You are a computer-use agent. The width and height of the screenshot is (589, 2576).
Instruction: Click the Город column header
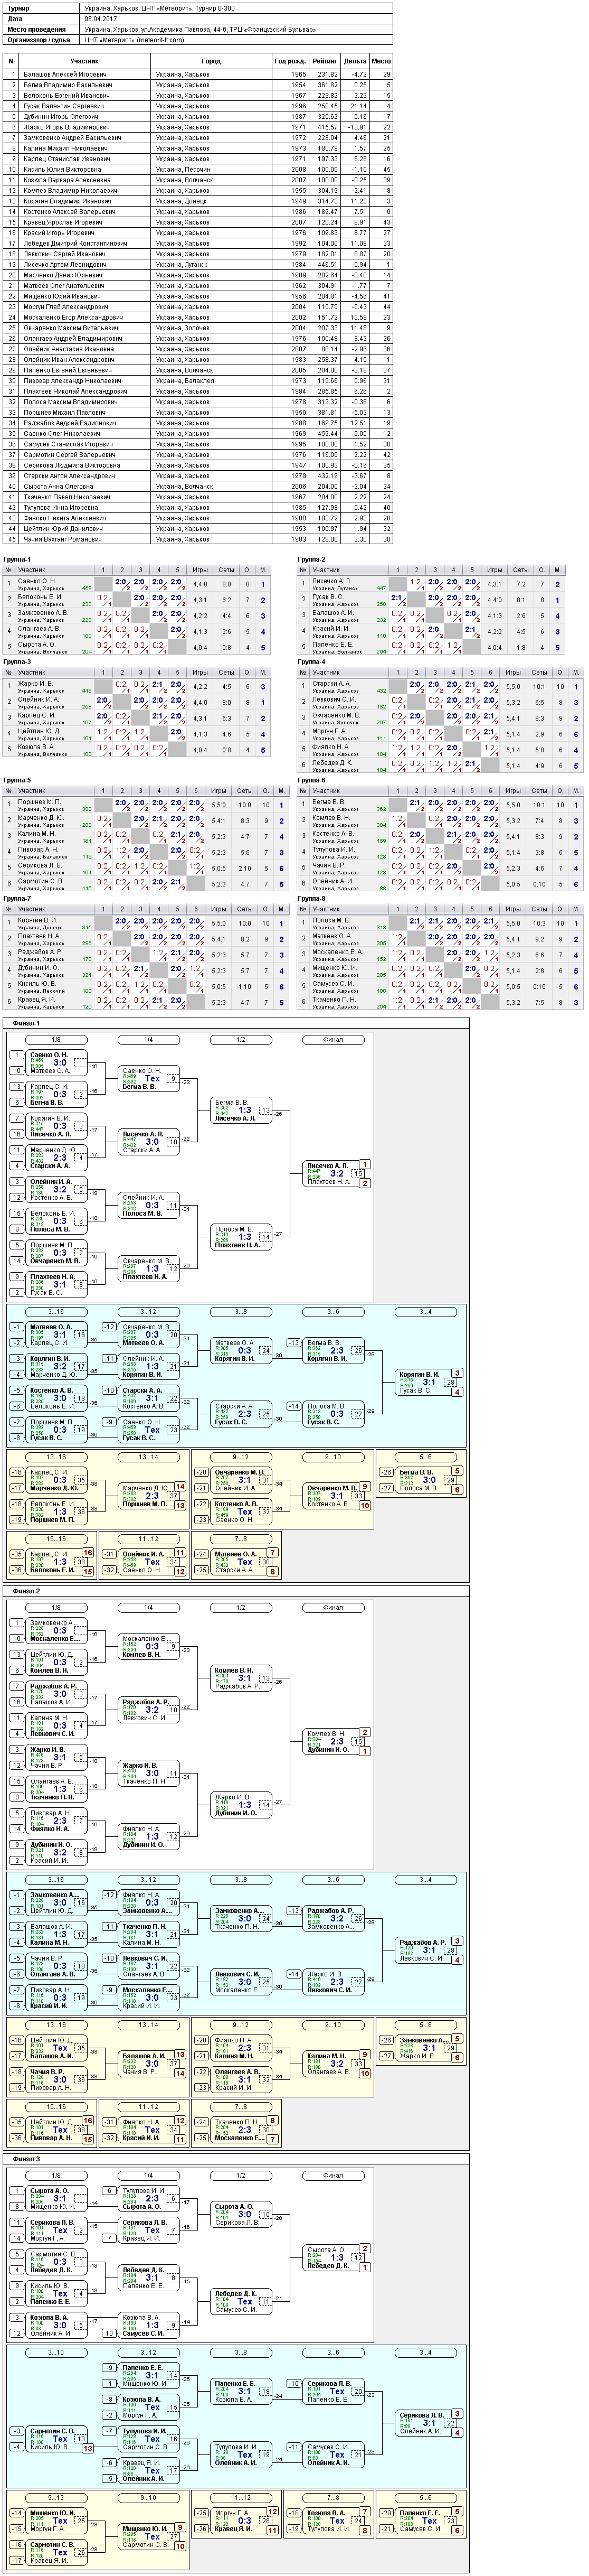point(211,61)
